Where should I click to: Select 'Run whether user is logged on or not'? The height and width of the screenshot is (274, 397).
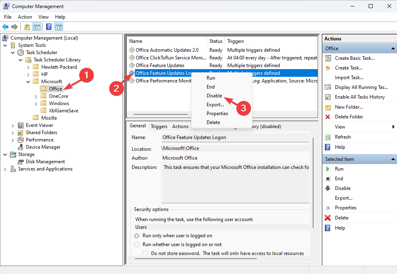pyautogui.click(x=137, y=244)
